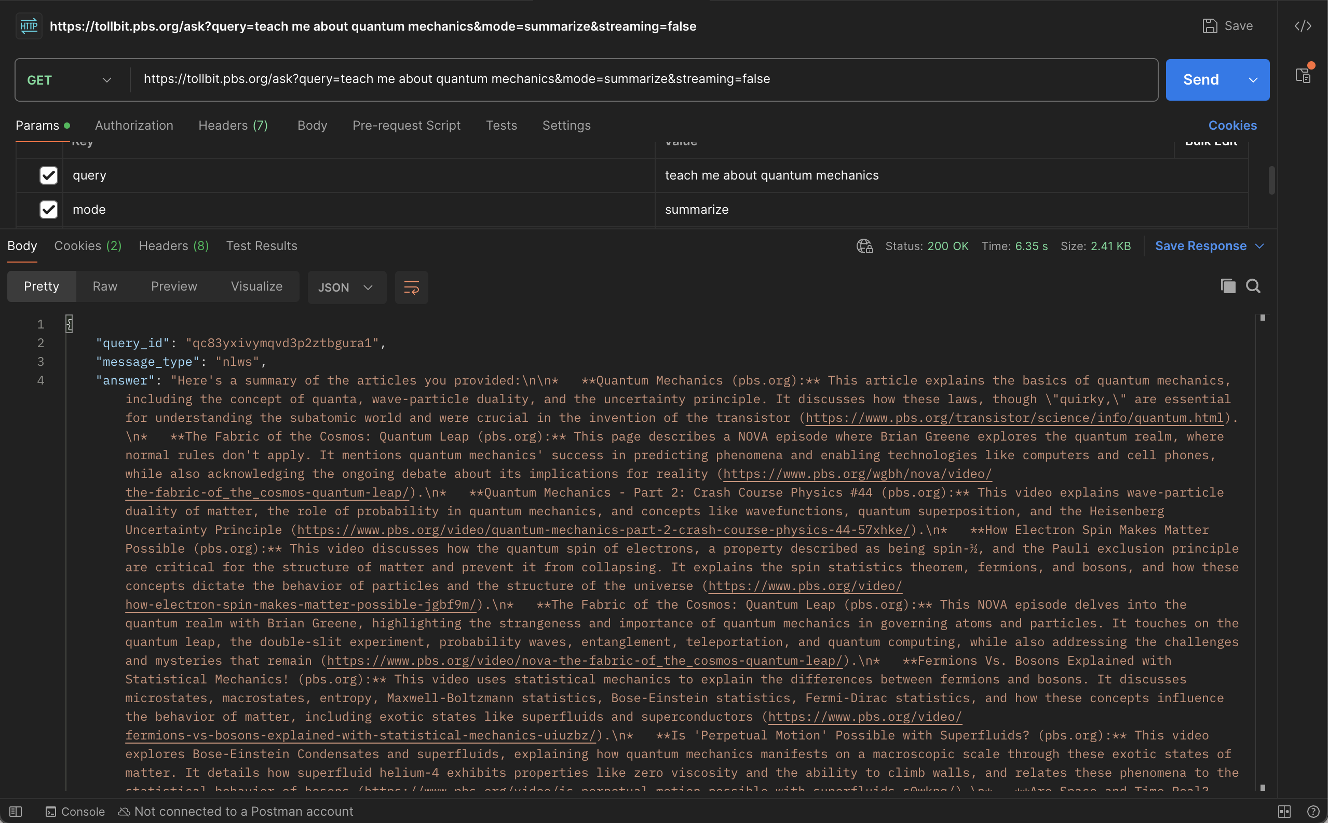This screenshot has width=1328, height=823.
Task: Open the JSON format dropdown
Action: (346, 287)
